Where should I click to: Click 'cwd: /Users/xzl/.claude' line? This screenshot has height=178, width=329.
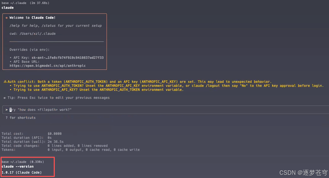pos(32,34)
